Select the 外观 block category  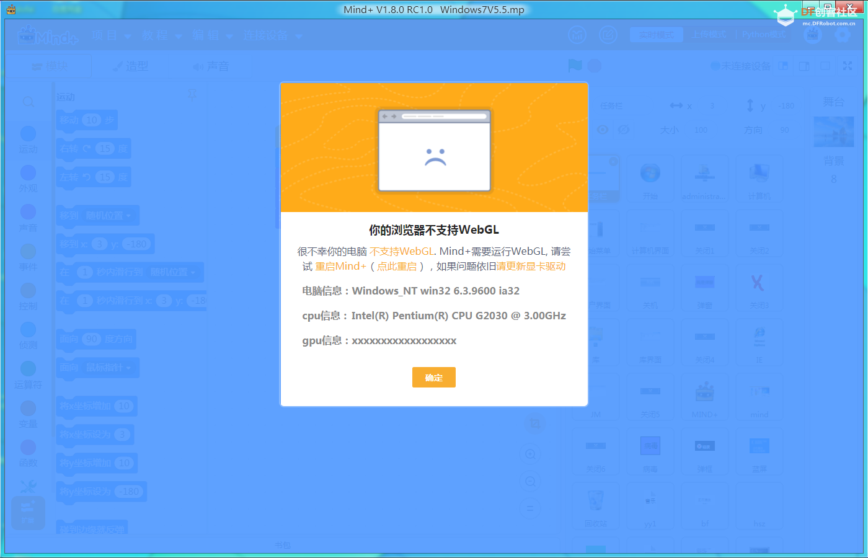(28, 179)
